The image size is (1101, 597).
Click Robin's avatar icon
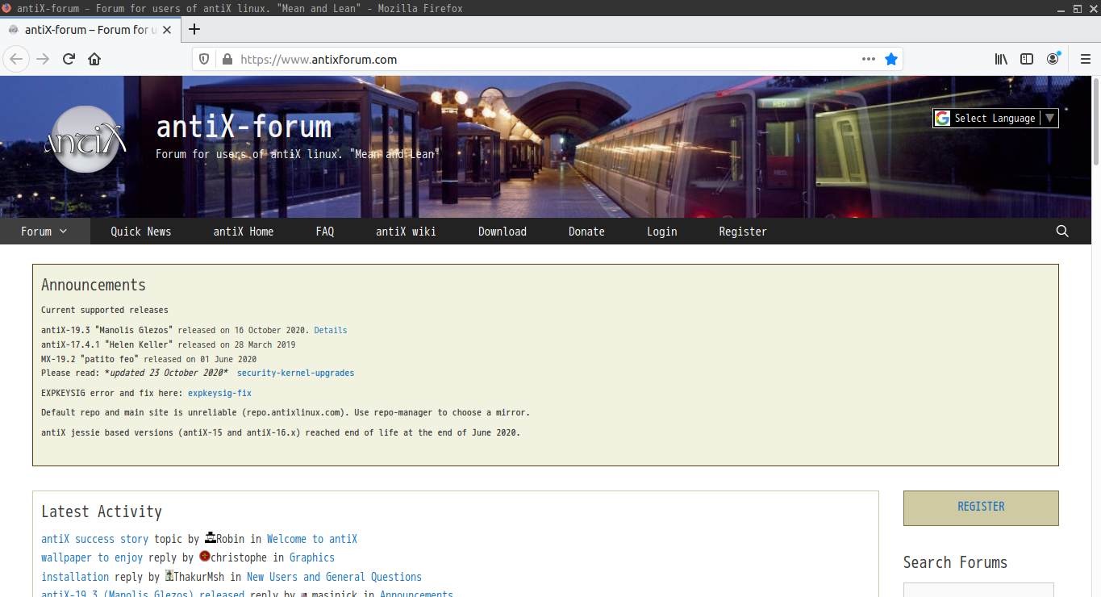[210, 537]
